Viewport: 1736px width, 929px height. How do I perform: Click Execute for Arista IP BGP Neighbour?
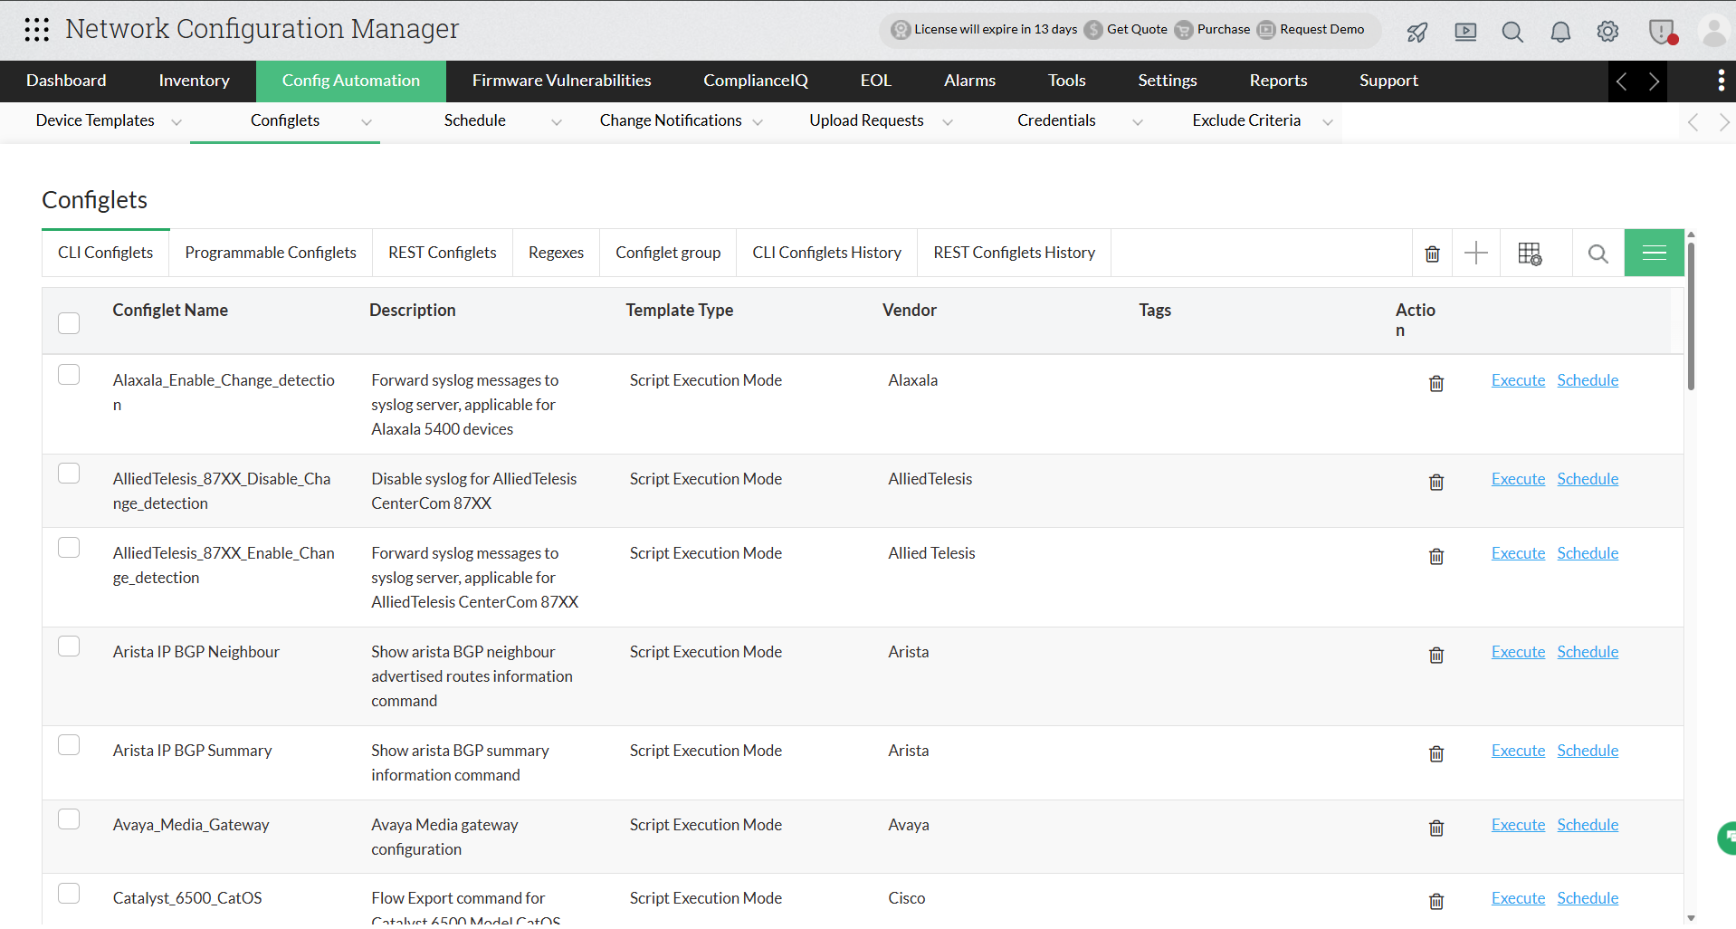(x=1517, y=651)
